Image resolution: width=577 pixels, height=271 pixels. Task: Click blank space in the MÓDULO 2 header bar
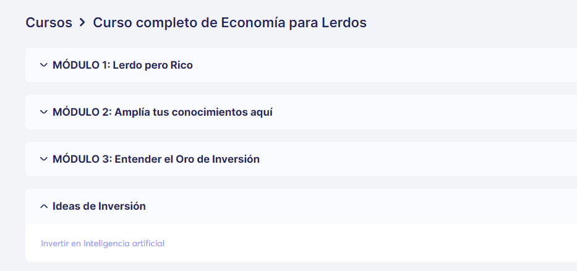pyautogui.click(x=423, y=112)
